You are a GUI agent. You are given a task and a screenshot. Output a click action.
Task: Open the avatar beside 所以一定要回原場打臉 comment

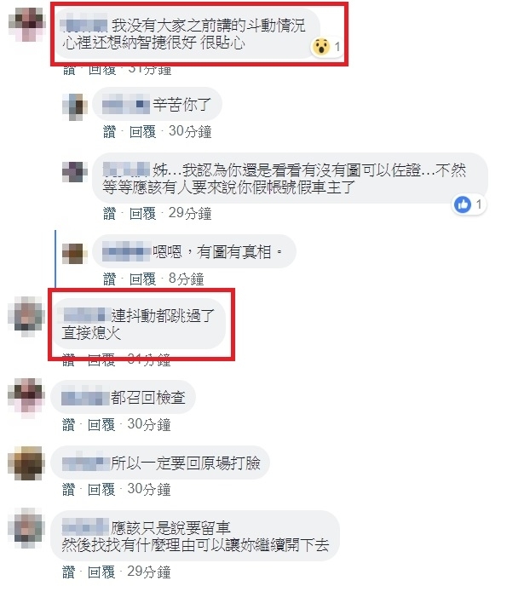click(26, 463)
